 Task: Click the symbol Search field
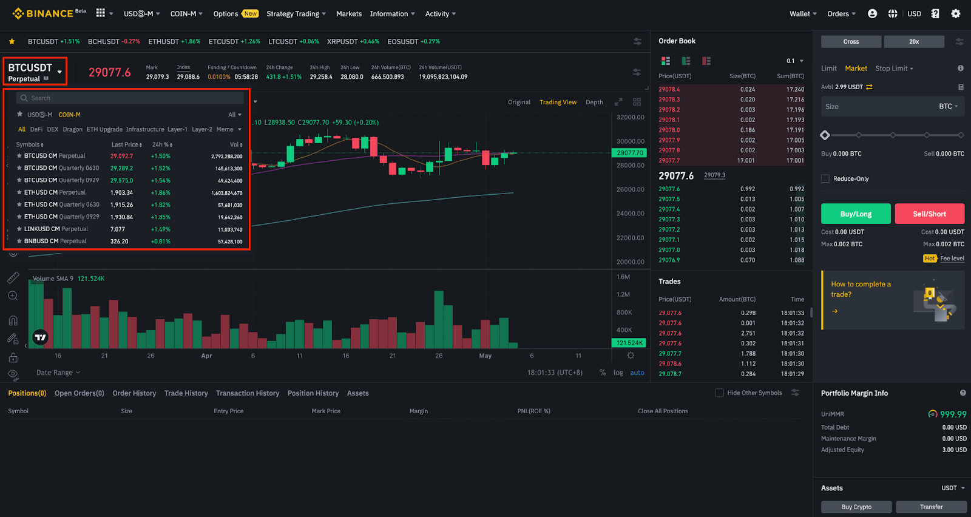point(130,98)
